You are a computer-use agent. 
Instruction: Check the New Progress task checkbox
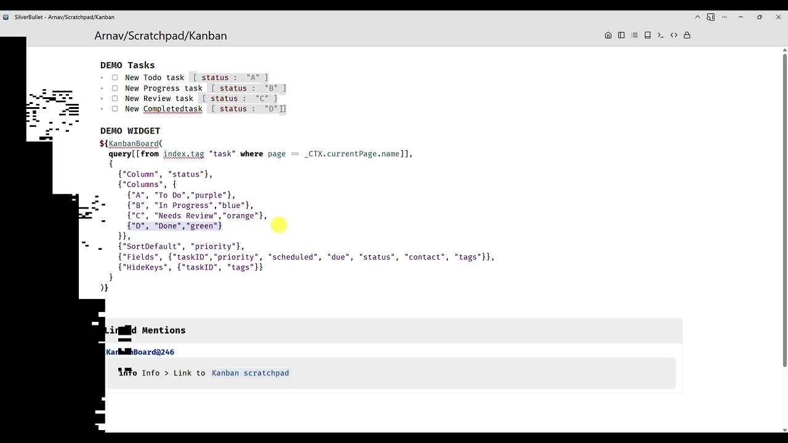point(115,88)
